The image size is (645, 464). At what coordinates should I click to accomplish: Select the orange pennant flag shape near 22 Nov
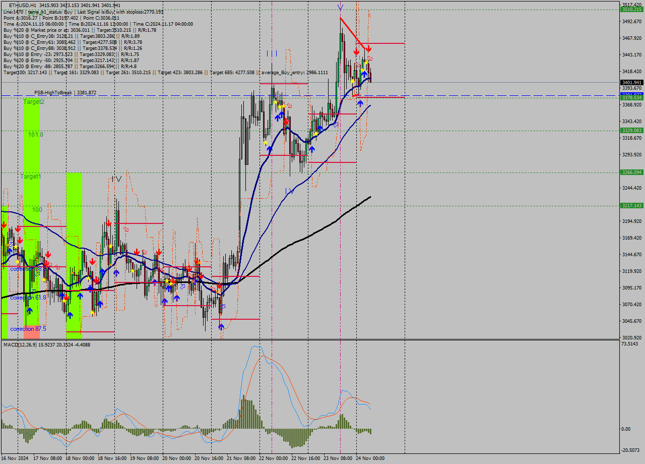pyautogui.click(x=289, y=106)
